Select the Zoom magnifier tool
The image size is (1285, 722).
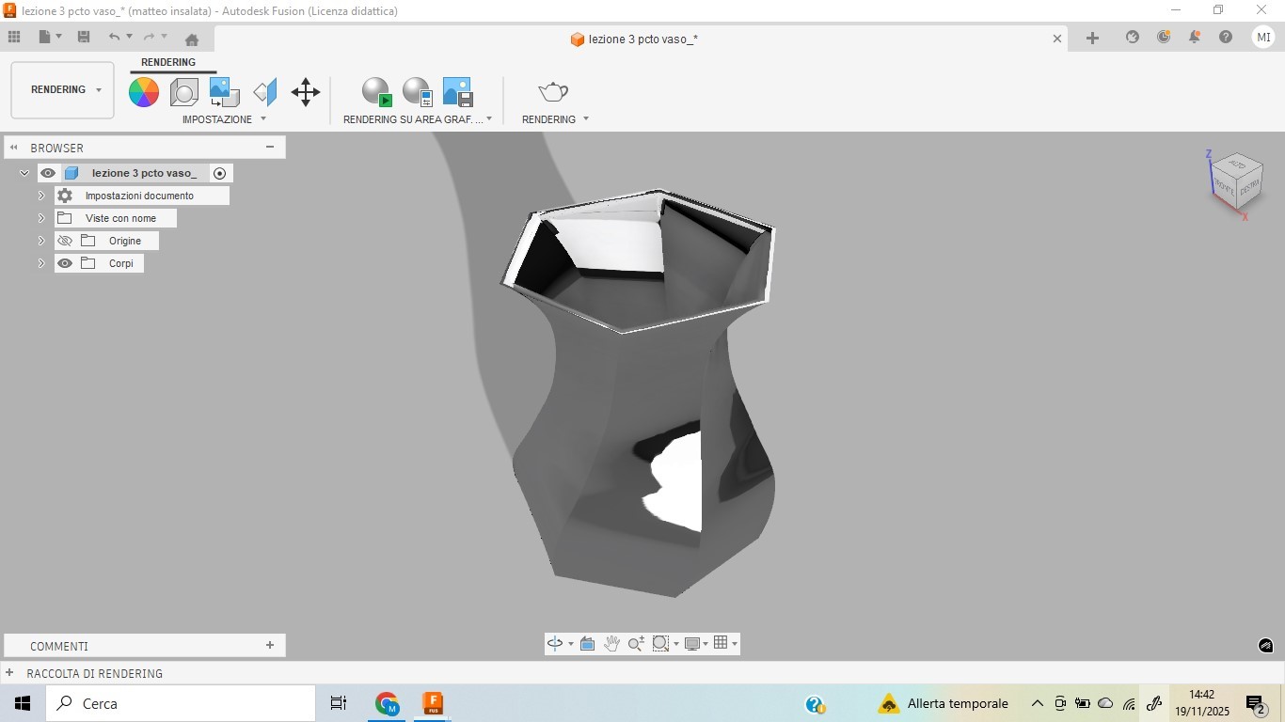tap(635, 643)
